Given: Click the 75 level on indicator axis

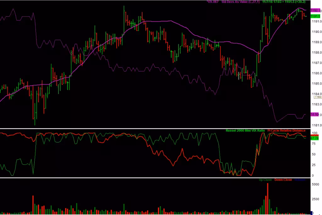Looking at the screenshot, I should 314,144.
